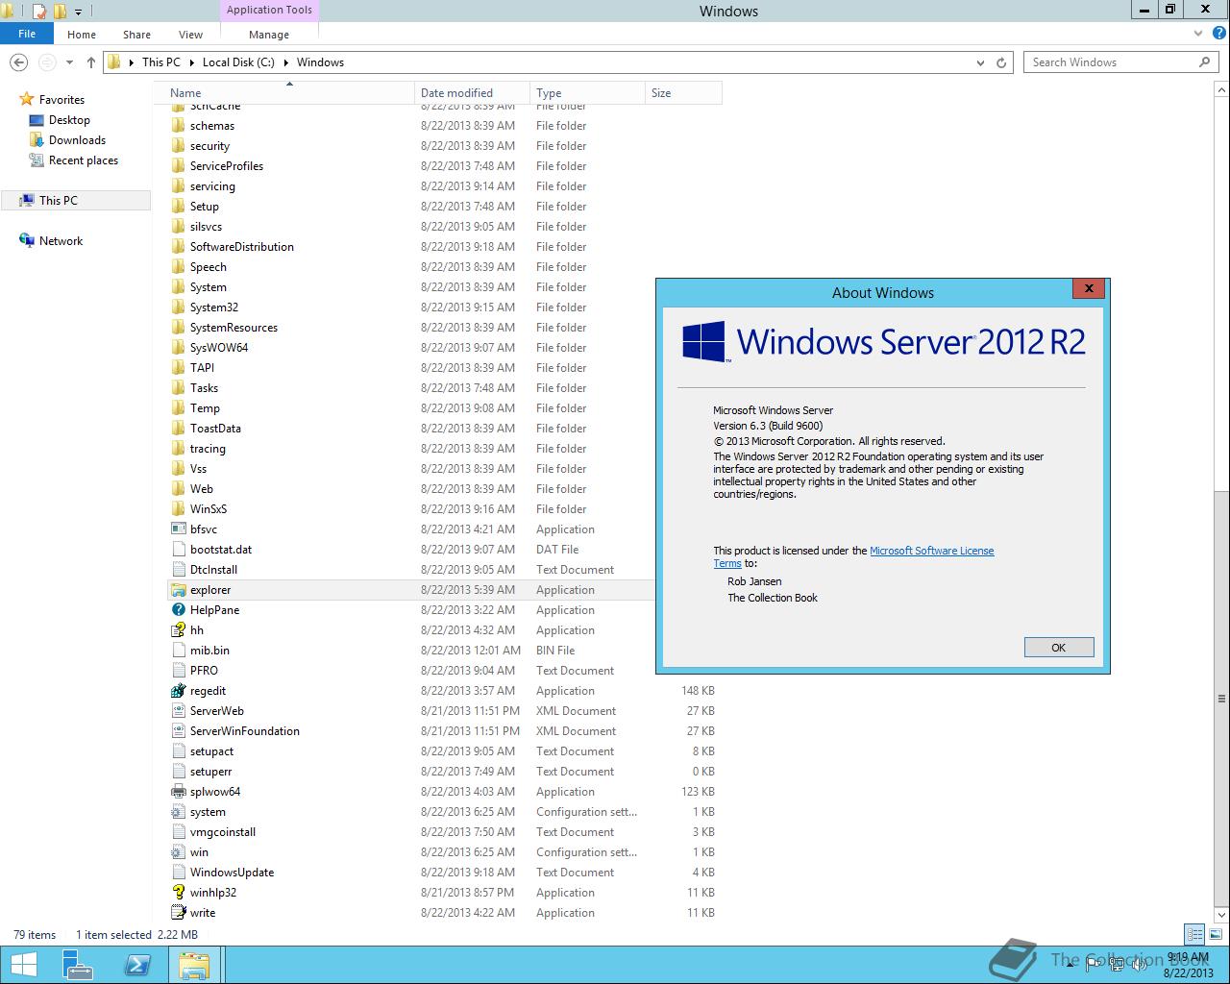Open the Microsoft Software License link

[x=931, y=551]
